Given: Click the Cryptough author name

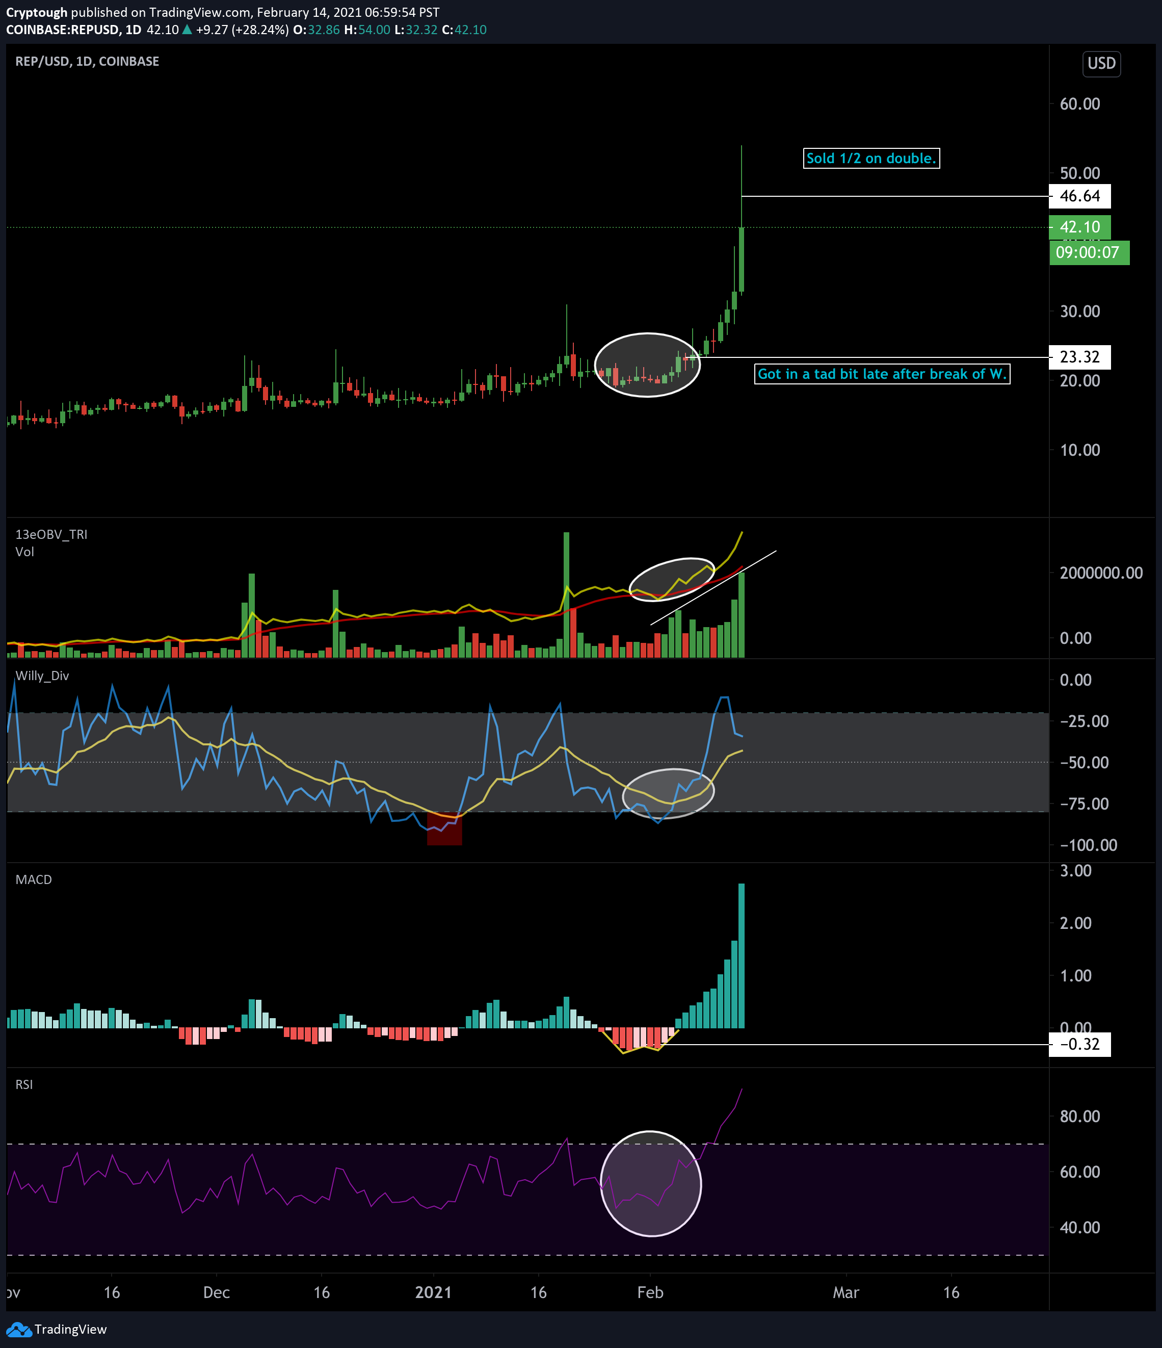Looking at the screenshot, I should [36, 12].
